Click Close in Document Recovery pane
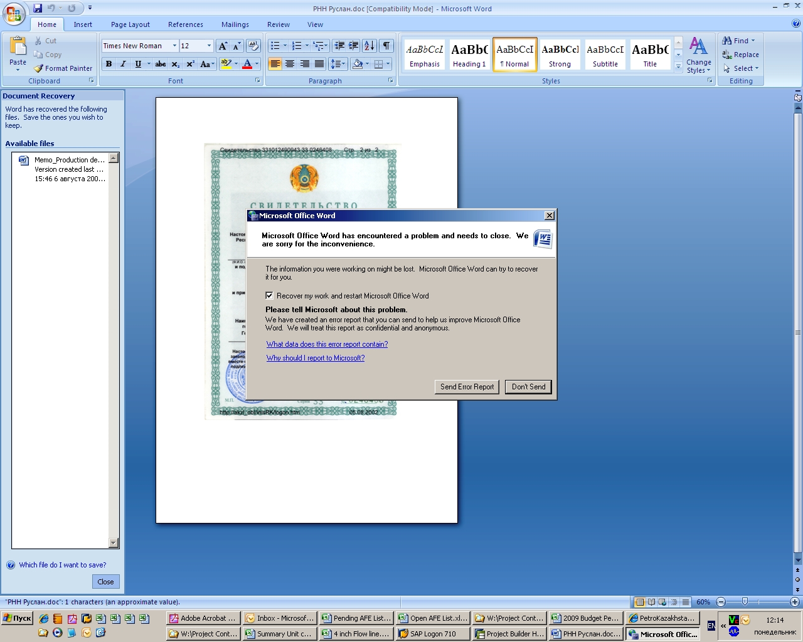Viewport: 803px width, 642px height. click(x=105, y=582)
